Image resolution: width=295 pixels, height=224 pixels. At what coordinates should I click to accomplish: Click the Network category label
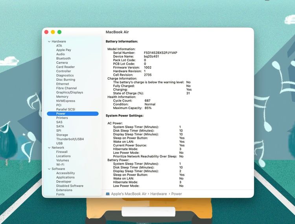click(x=58, y=148)
